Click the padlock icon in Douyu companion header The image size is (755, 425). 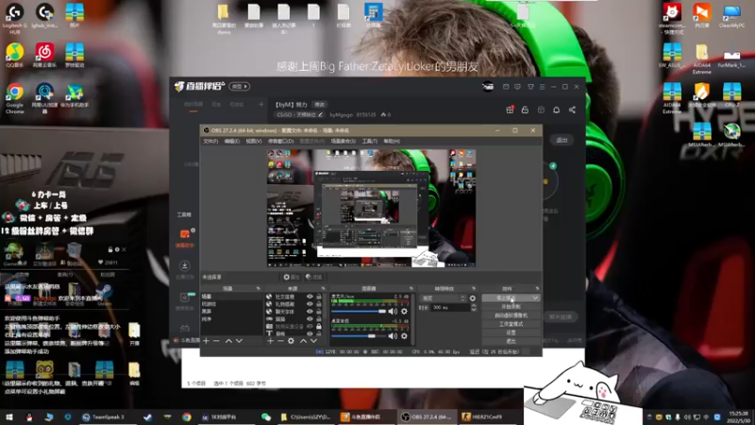(x=525, y=110)
